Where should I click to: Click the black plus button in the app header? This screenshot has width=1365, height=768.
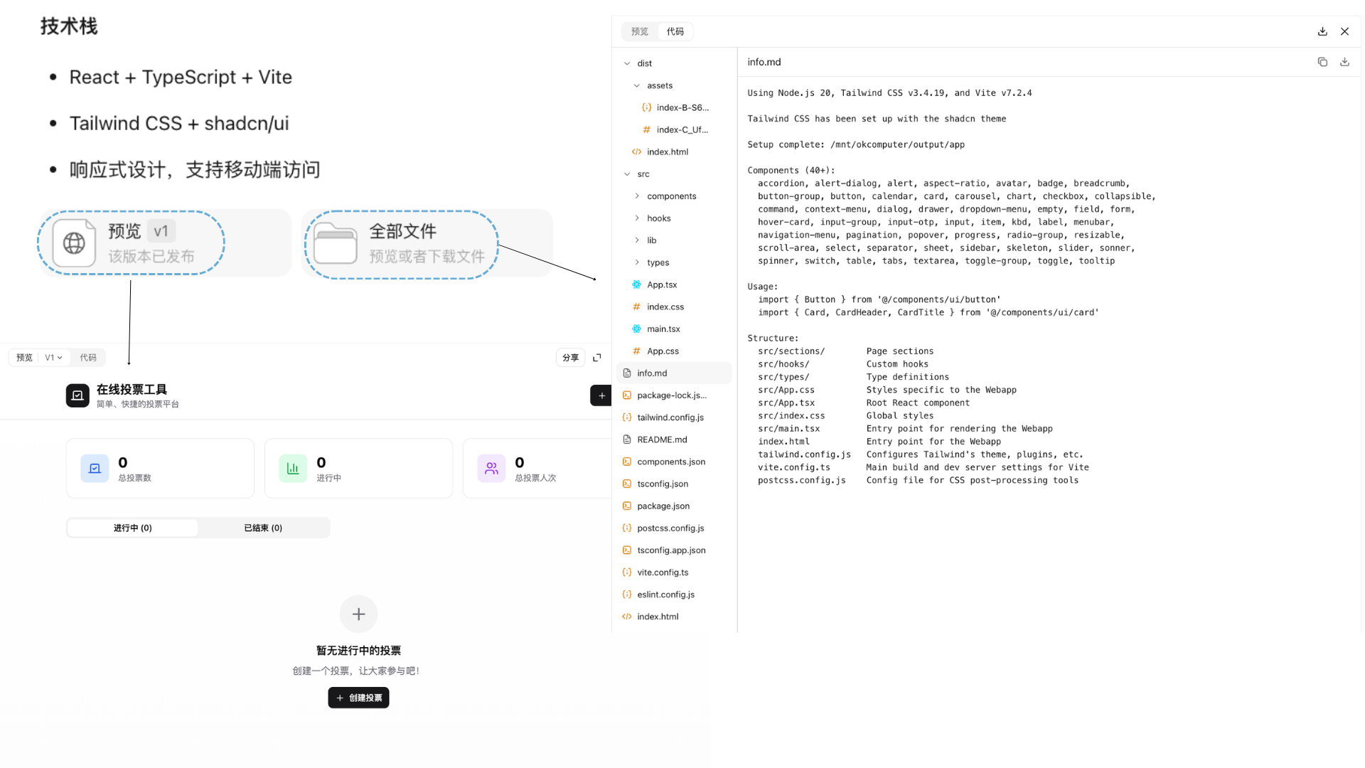(x=601, y=395)
